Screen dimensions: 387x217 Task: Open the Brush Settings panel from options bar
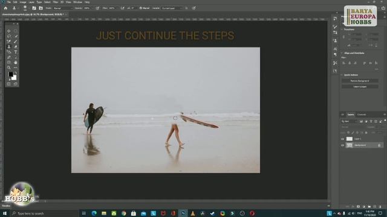(x=34, y=8)
